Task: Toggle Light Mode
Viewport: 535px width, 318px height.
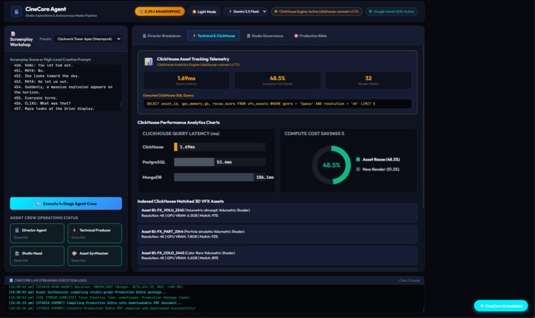Action: [204, 11]
